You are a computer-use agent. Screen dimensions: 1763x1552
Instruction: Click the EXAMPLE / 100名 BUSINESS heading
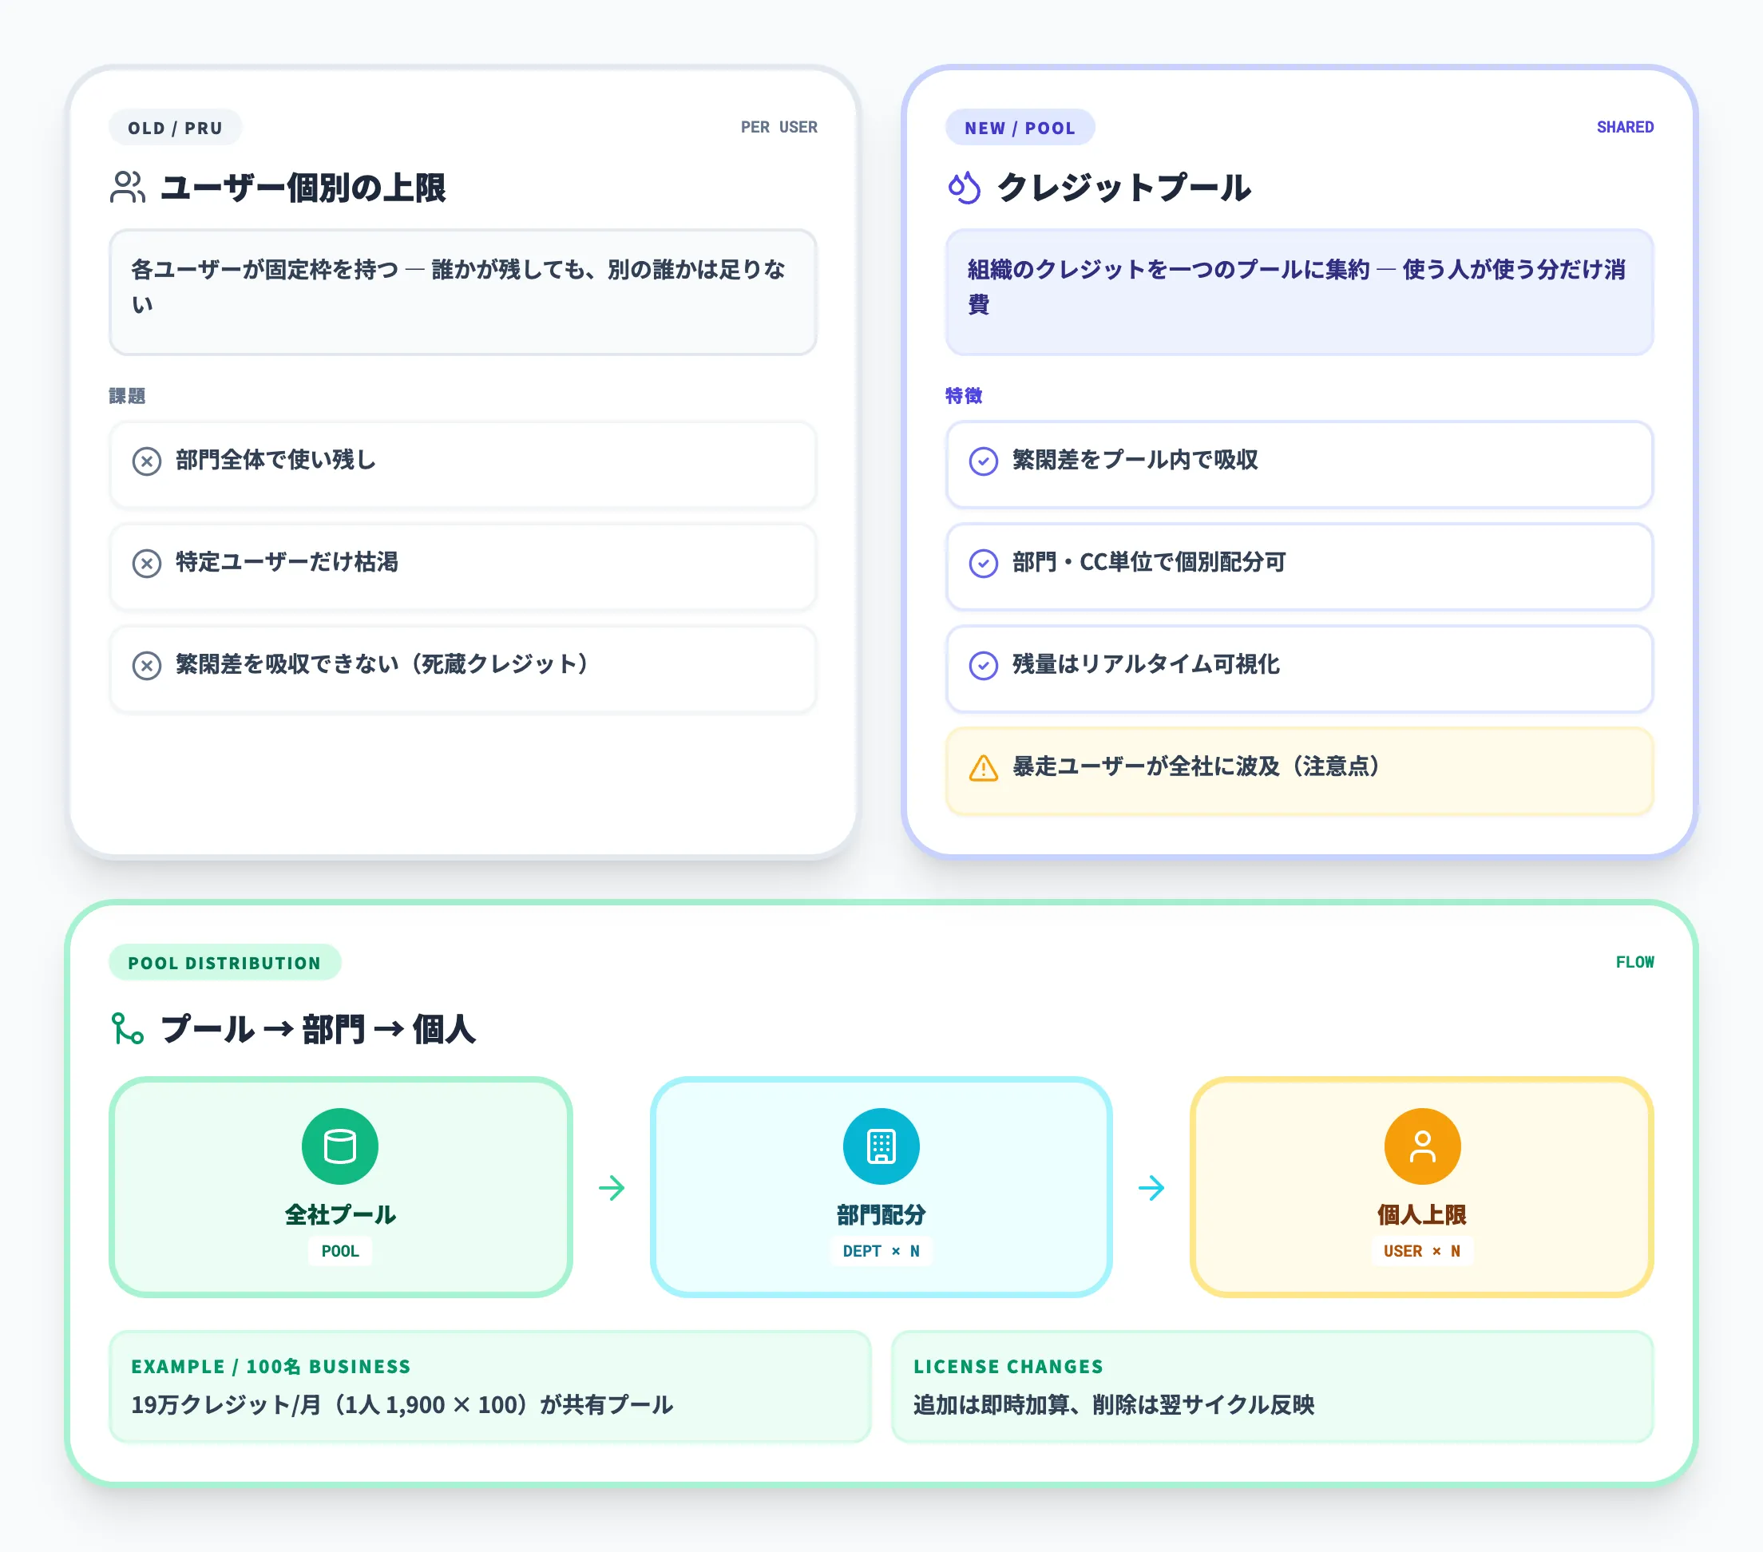pos(271,1367)
